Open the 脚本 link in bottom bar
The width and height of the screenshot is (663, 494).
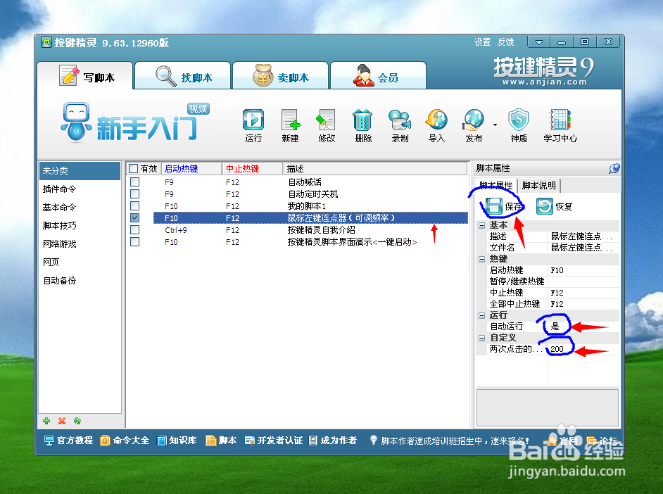(221, 441)
